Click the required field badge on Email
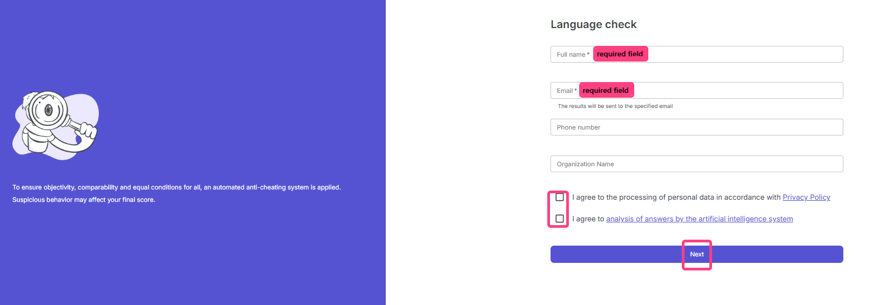 click(606, 90)
